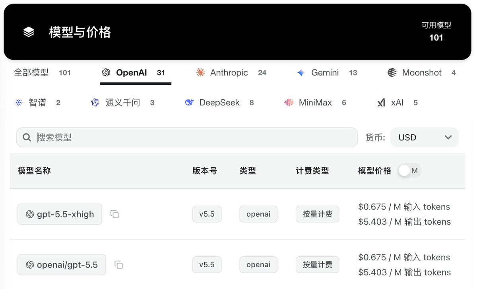Click the 通义千问 provider icon

[x=95, y=103]
